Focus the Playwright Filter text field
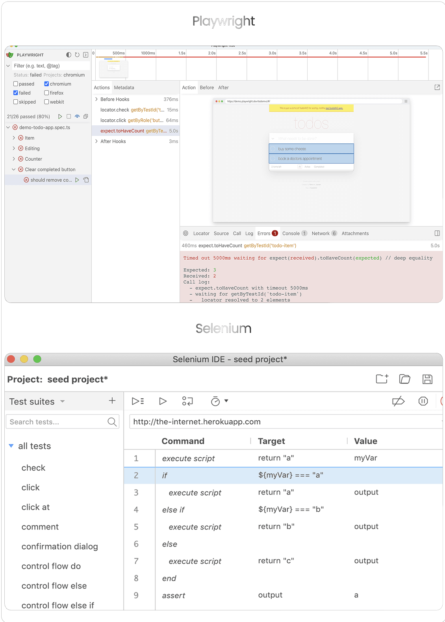 pyautogui.click(x=51, y=66)
